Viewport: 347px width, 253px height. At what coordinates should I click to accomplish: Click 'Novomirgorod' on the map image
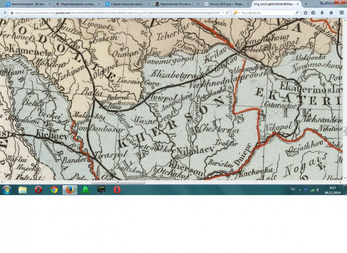click(170, 60)
